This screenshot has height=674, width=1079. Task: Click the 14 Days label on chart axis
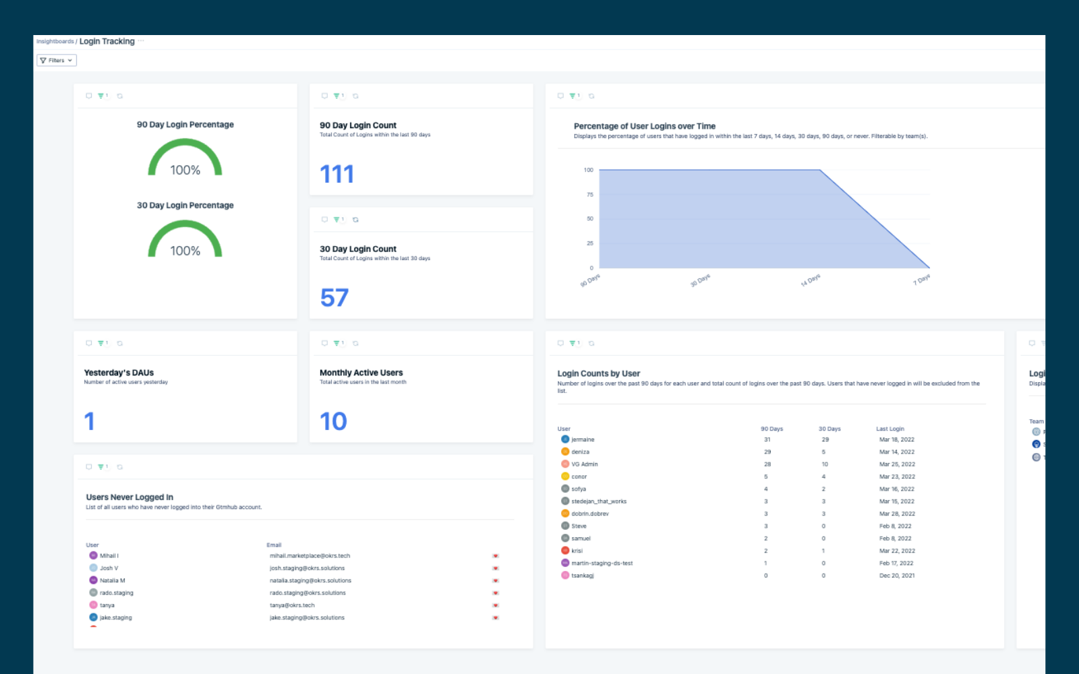click(811, 280)
